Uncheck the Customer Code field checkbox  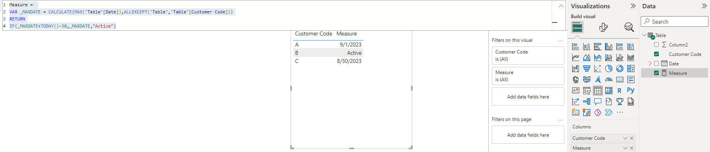(x=656, y=54)
